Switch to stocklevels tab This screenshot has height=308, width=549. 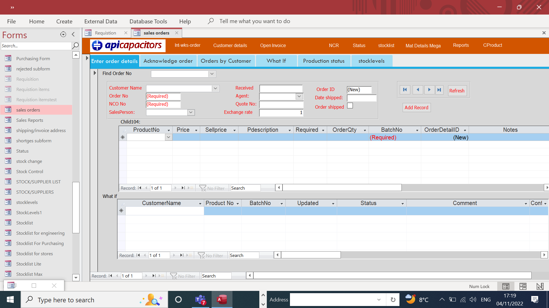371,61
